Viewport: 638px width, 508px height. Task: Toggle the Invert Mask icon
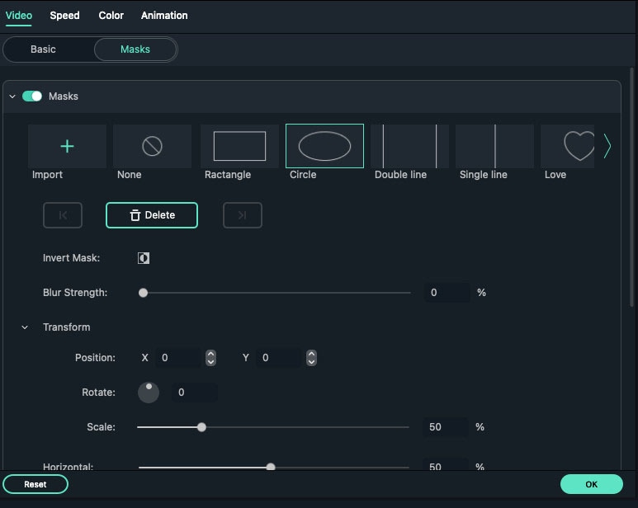pos(144,258)
